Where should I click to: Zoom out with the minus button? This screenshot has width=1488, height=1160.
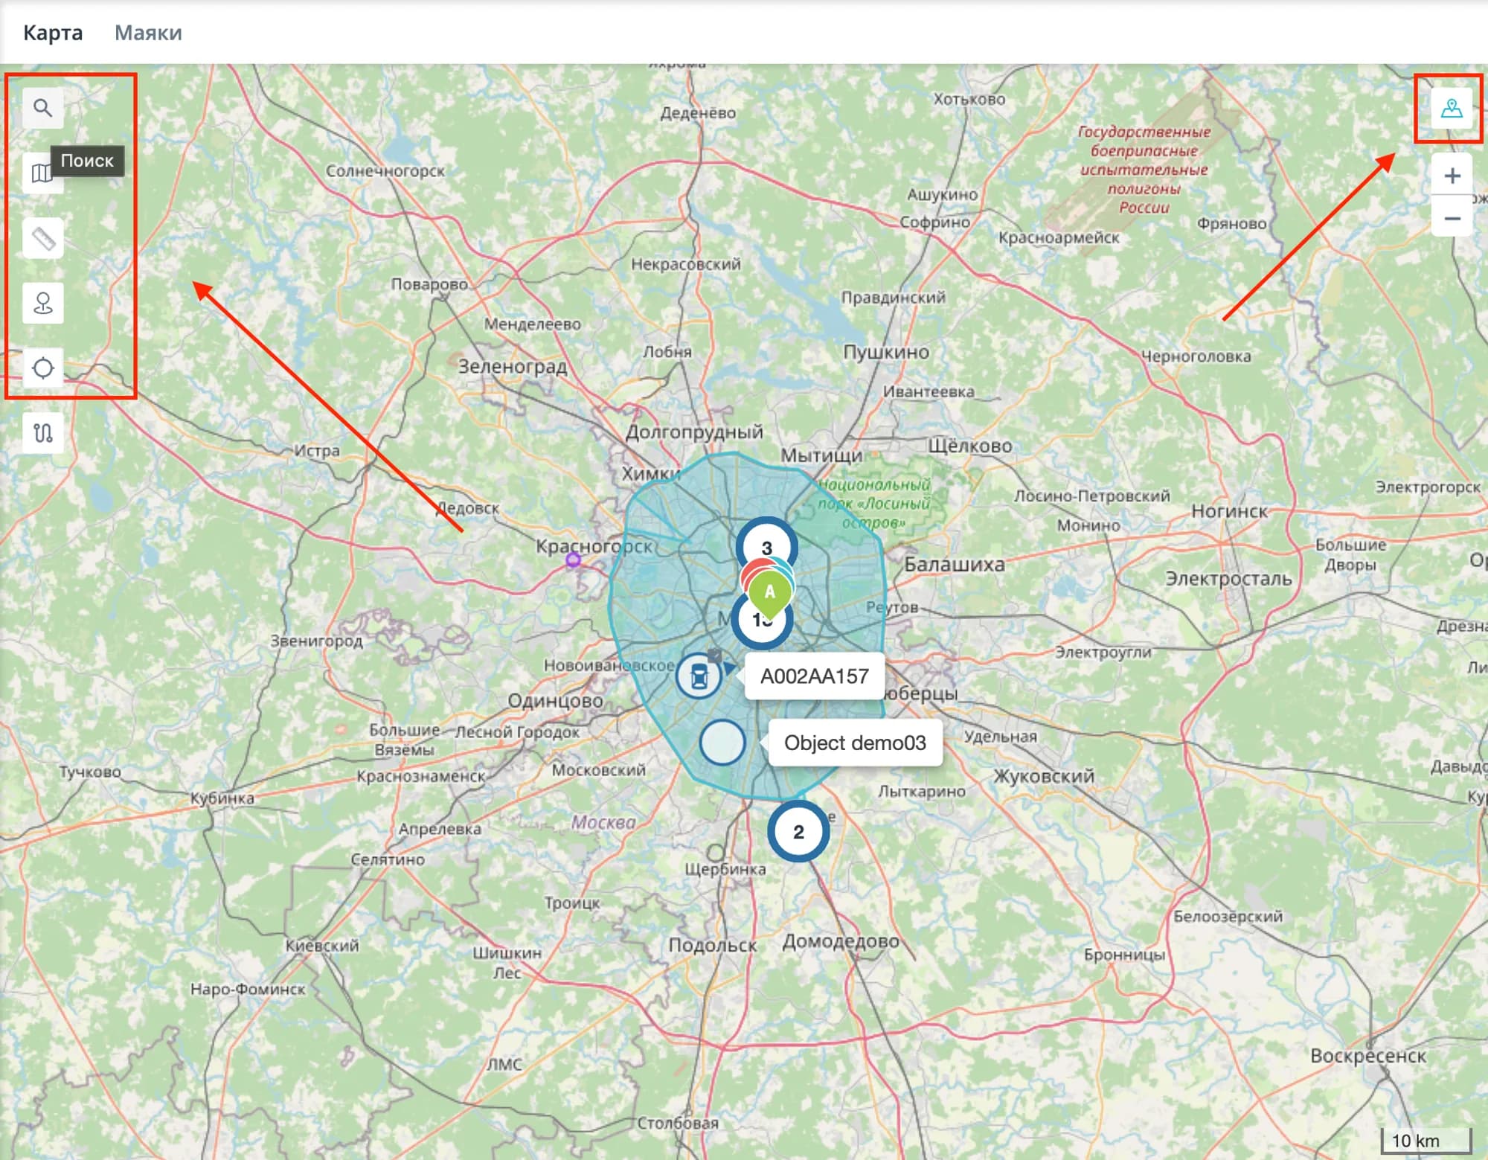(1452, 219)
